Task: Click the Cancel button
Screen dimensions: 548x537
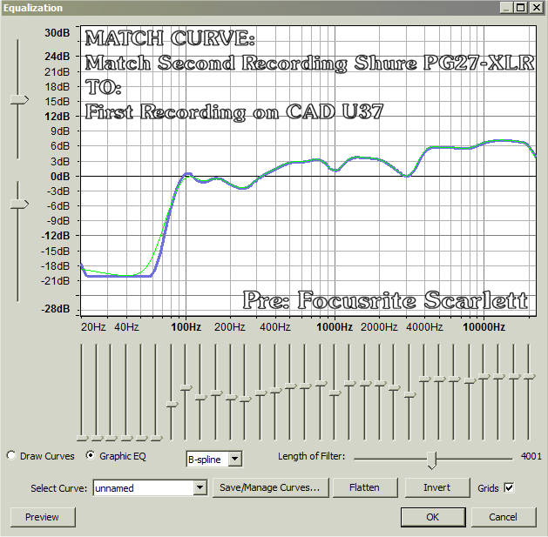Action: (503, 517)
